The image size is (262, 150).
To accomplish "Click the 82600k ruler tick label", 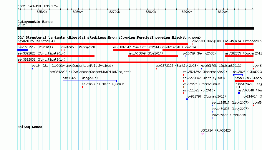I will 78,12.
